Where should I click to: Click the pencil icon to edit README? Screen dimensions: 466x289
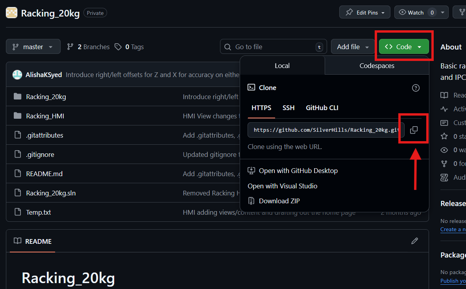[x=414, y=241]
